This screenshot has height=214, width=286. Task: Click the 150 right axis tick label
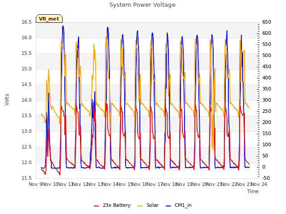267,134
